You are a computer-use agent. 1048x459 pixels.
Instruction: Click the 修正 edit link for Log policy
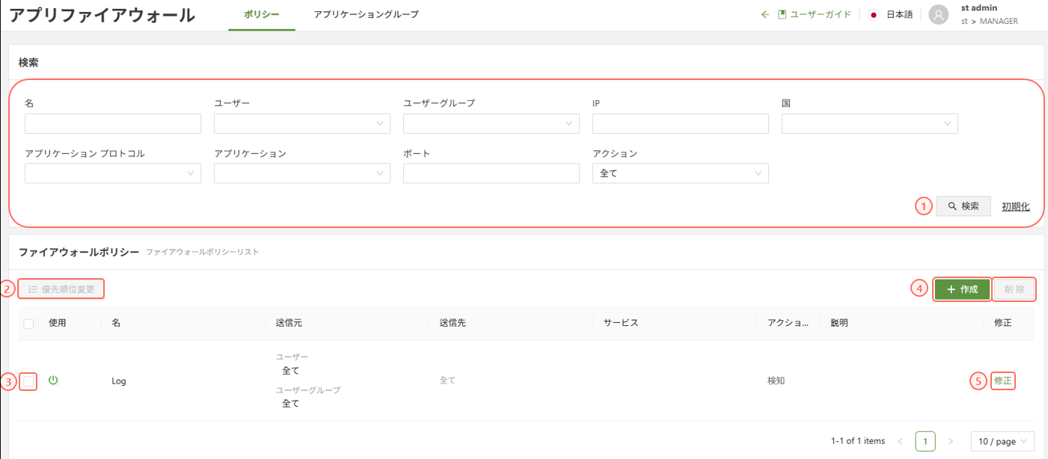[x=1002, y=381]
